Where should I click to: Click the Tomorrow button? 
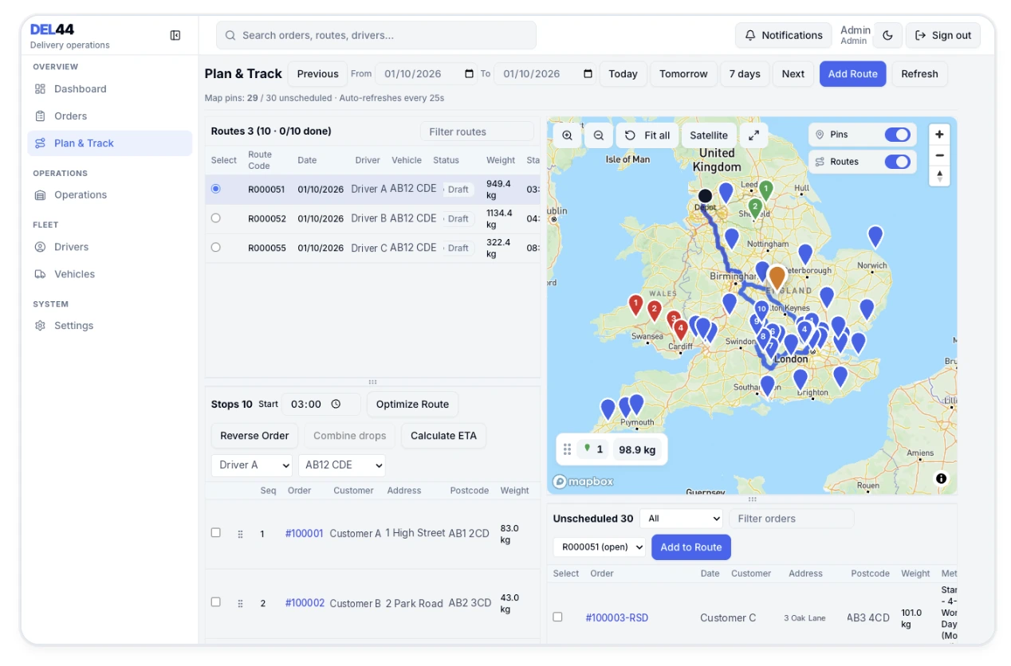pos(683,74)
